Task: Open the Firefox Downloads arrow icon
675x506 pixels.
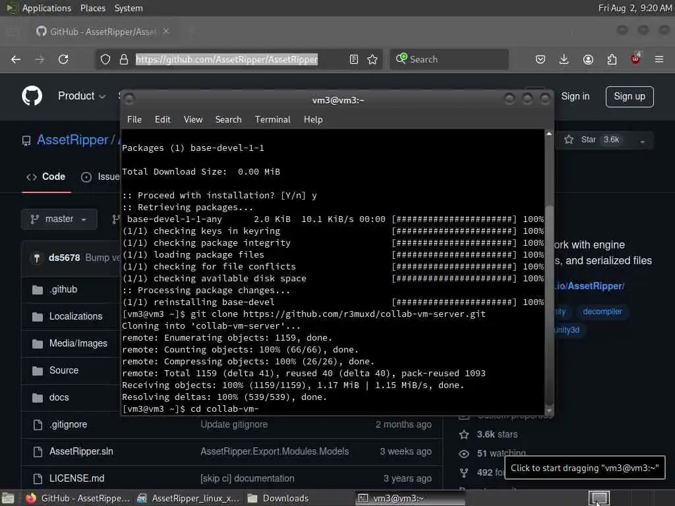Action: [x=564, y=59]
